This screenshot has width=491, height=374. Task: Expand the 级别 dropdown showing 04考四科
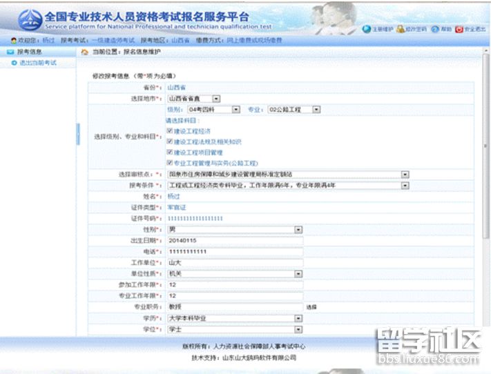coord(235,109)
